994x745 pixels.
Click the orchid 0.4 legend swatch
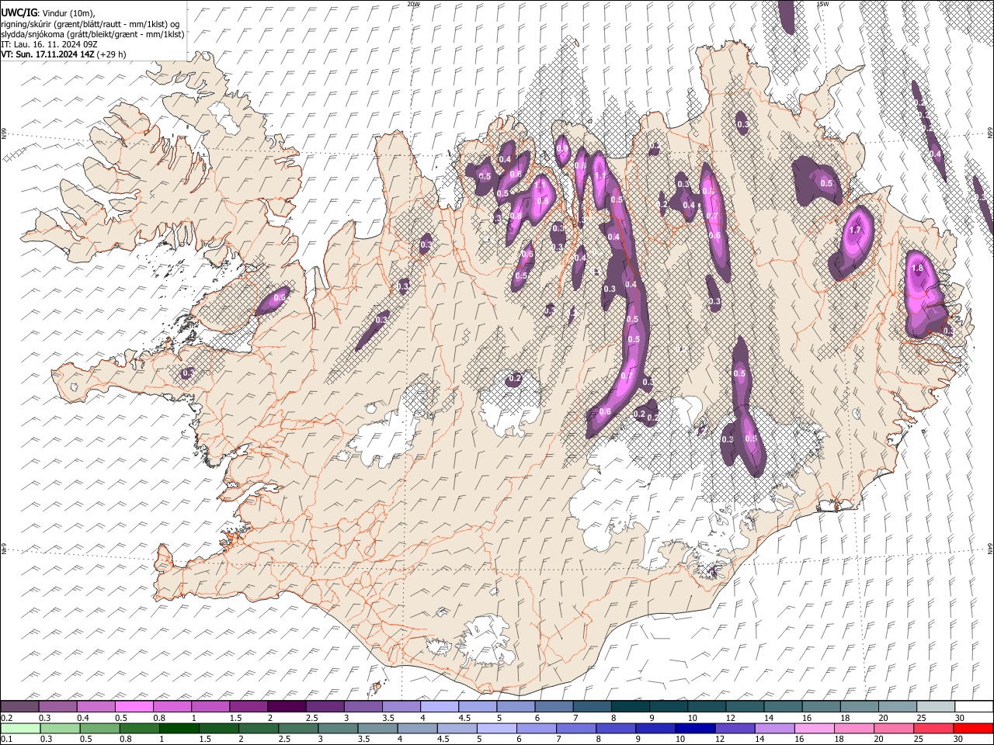(x=96, y=706)
